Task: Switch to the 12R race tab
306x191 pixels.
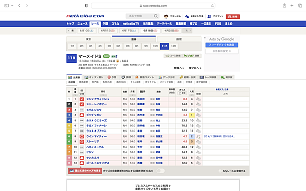Action: coord(173,46)
